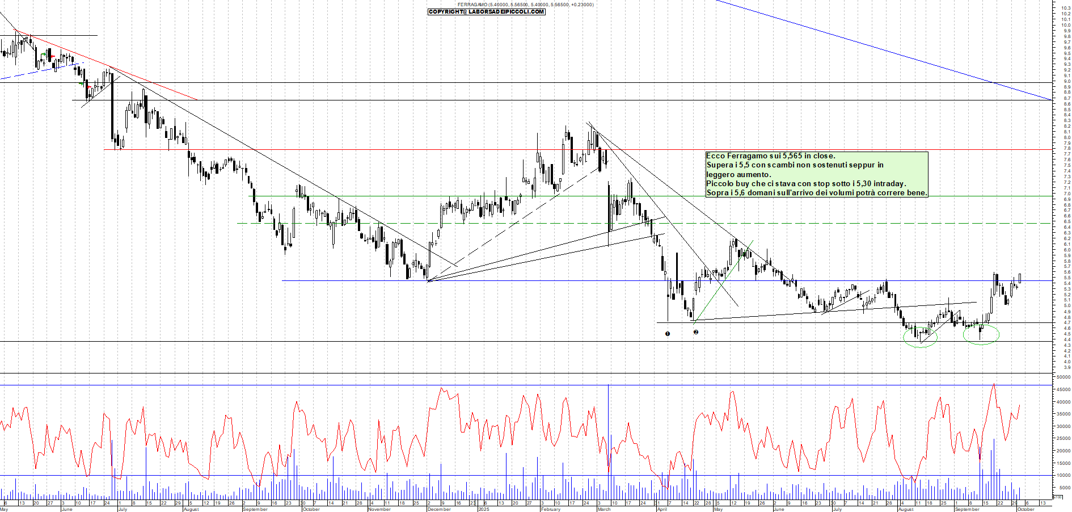
Task: Click the latest candlestick at chart's right edge
Action: click(x=1020, y=278)
